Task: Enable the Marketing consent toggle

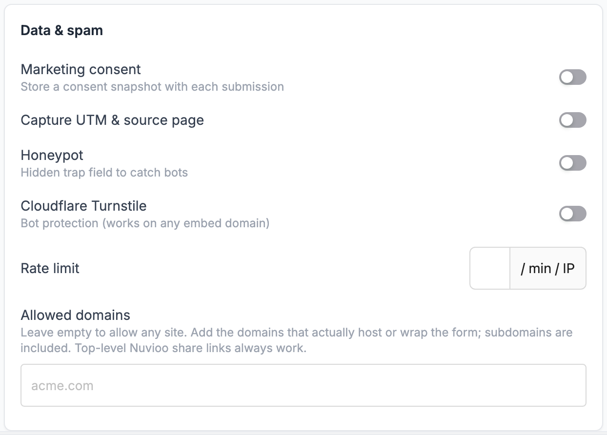Action: [x=572, y=77]
